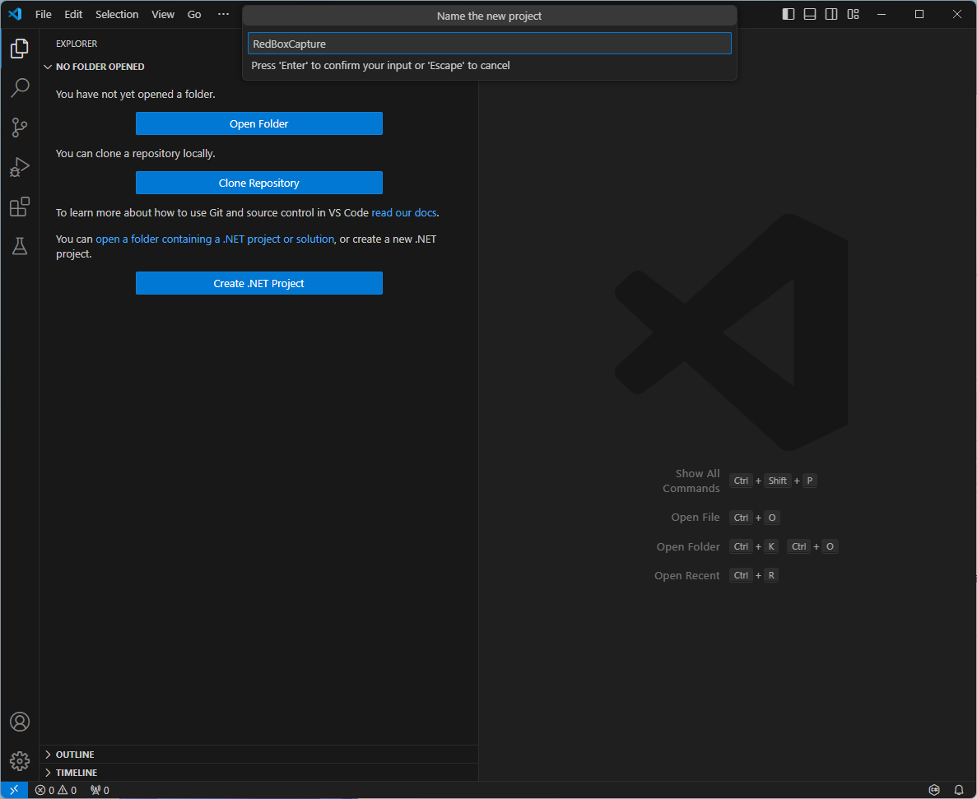Open the Search view icon

click(19, 88)
